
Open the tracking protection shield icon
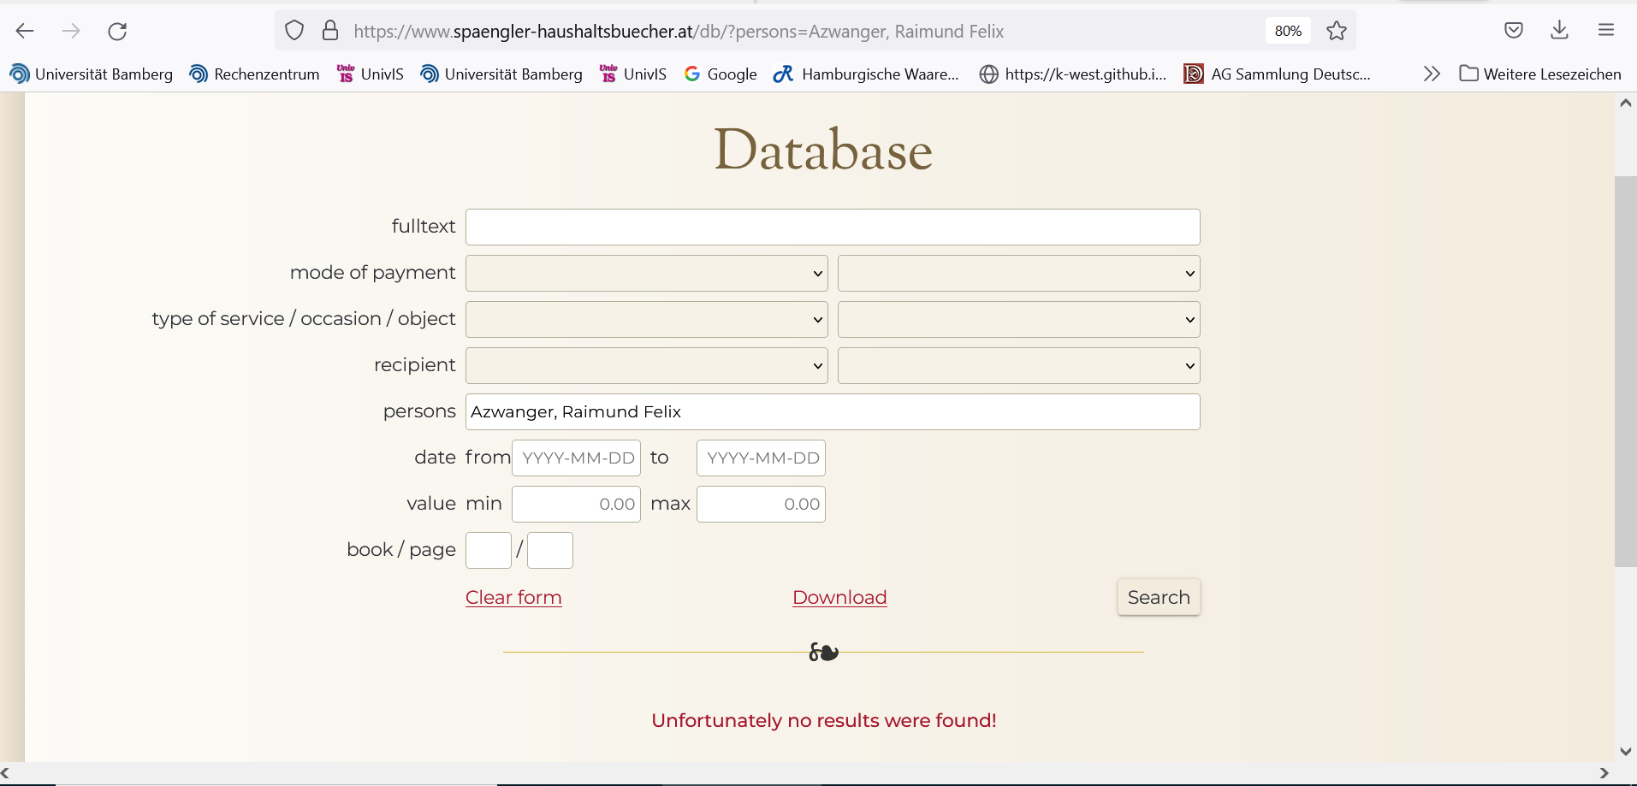pos(294,32)
